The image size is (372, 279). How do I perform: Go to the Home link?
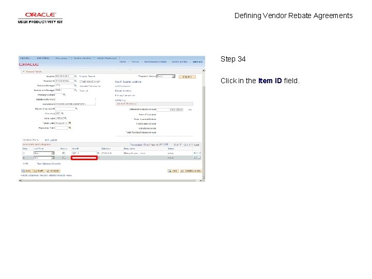122,61
